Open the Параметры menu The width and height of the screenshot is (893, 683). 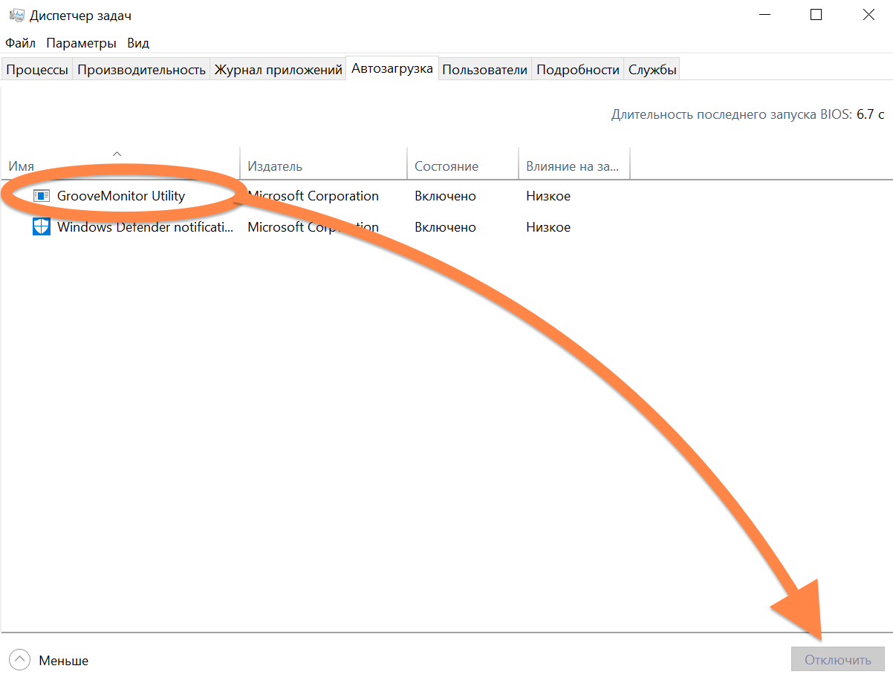[81, 43]
